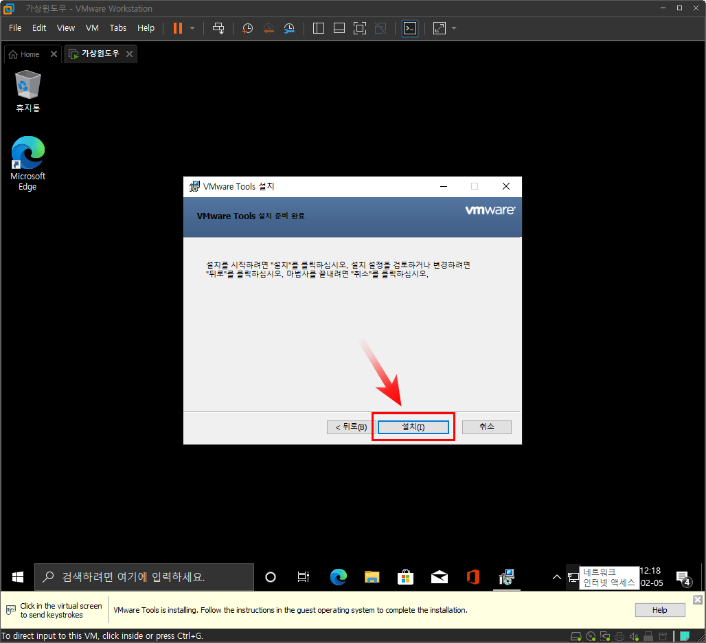Click the teal message log status icon
Screen dimensions: 706x643
point(685,636)
